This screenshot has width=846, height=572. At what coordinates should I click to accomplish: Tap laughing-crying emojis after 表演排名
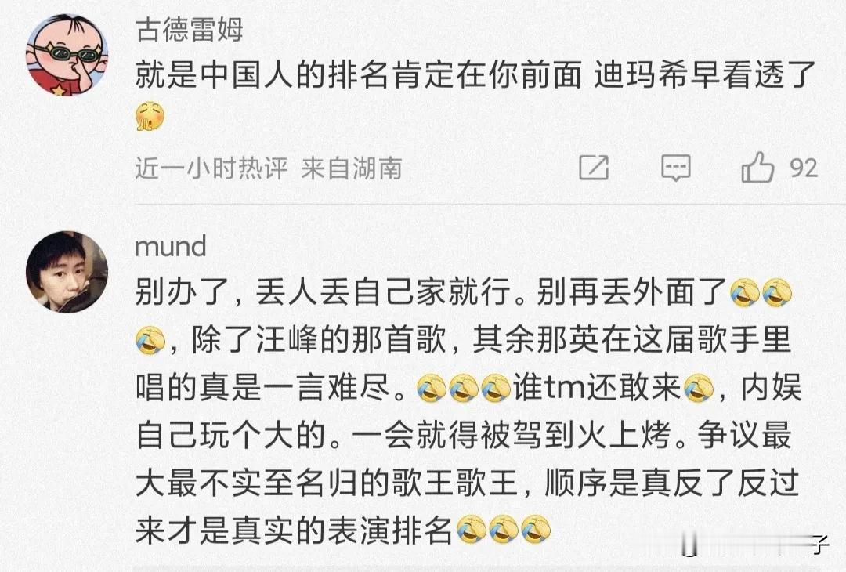tap(504, 529)
